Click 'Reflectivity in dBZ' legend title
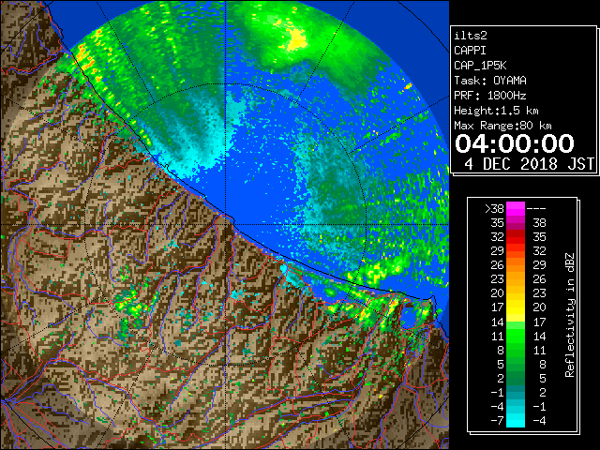Image resolution: width=600 pixels, height=450 pixels. click(x=570, y=315)
